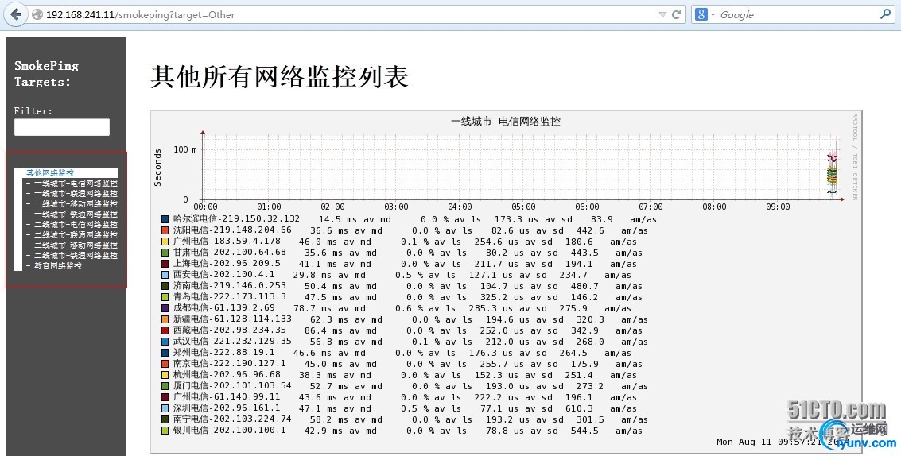Viewport: 901px width, 456px height.
Task: Click the latency plot area of the graph
Action: point(520,168)
